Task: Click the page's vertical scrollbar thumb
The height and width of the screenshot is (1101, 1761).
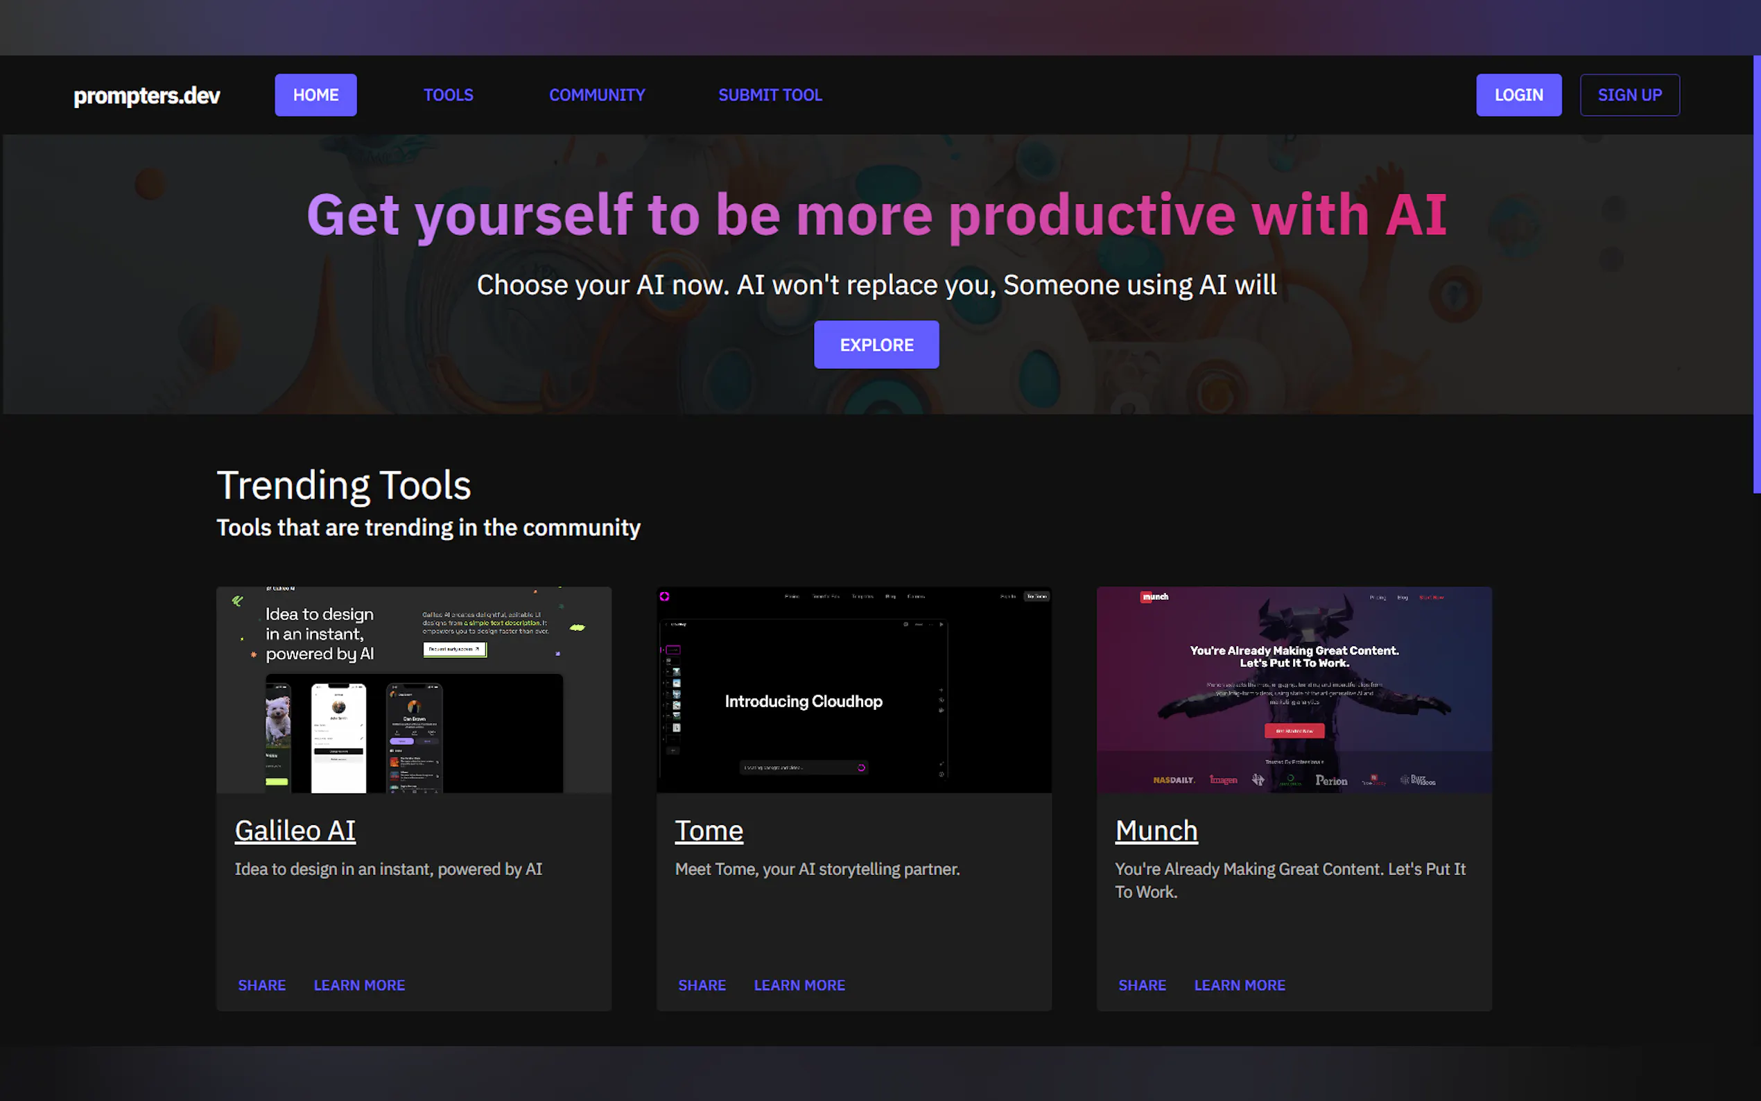Action: (x=1757, y=275)
